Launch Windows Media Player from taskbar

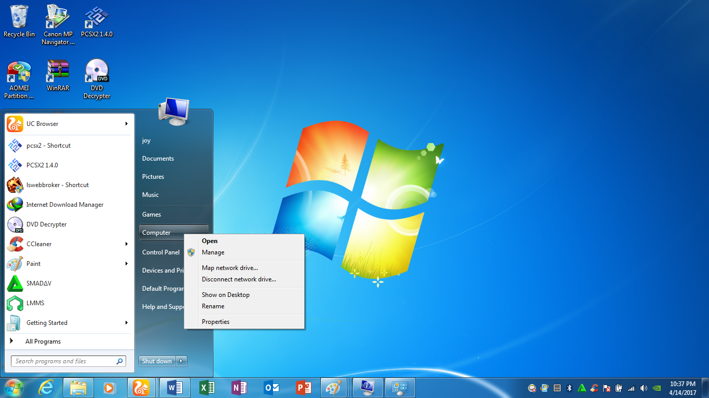(110, 388)
